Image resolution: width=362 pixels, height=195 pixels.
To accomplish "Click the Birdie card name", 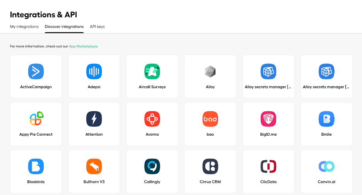I will (326, 134).
